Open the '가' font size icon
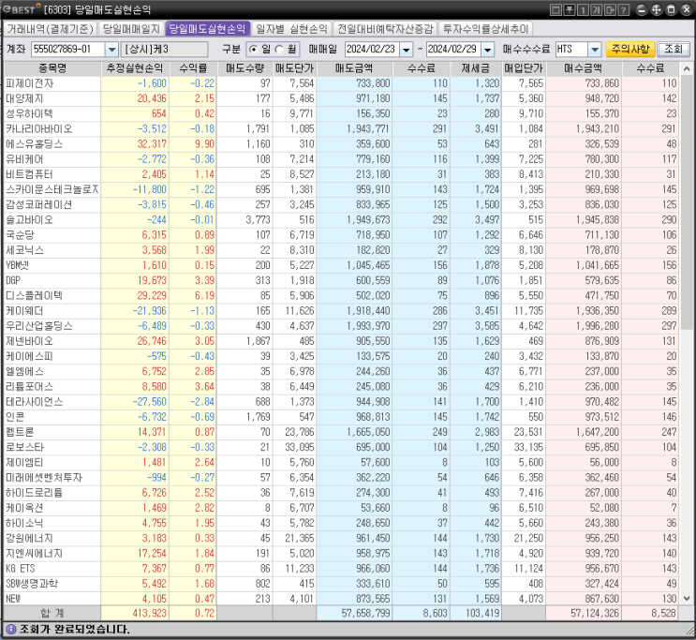 point(596,9)
